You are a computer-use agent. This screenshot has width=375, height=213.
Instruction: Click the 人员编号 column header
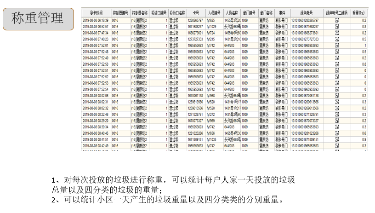point(215,13)
